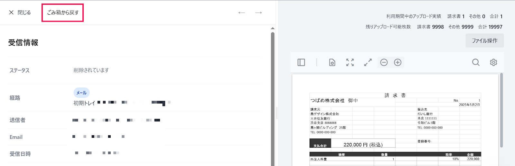Click 220,000 円 (税込) amount in invoice

(x=363, y=145)
